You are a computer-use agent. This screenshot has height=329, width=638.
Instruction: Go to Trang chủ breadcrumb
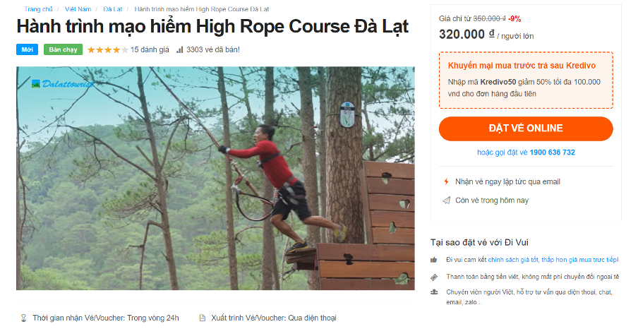click(38, 9)
